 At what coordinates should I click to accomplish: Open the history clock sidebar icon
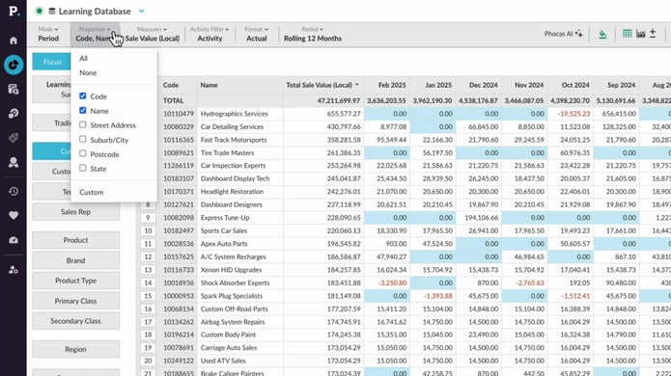[x=14, y=191]
